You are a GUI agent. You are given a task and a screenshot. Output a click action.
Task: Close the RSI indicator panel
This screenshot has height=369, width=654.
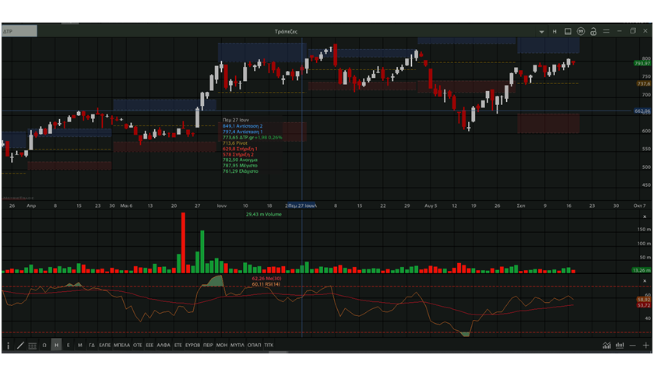pos(645,281)
